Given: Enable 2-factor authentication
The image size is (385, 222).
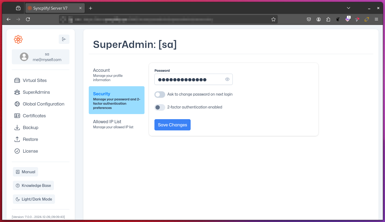Looking at the screenshot, I should coord(160,107).
